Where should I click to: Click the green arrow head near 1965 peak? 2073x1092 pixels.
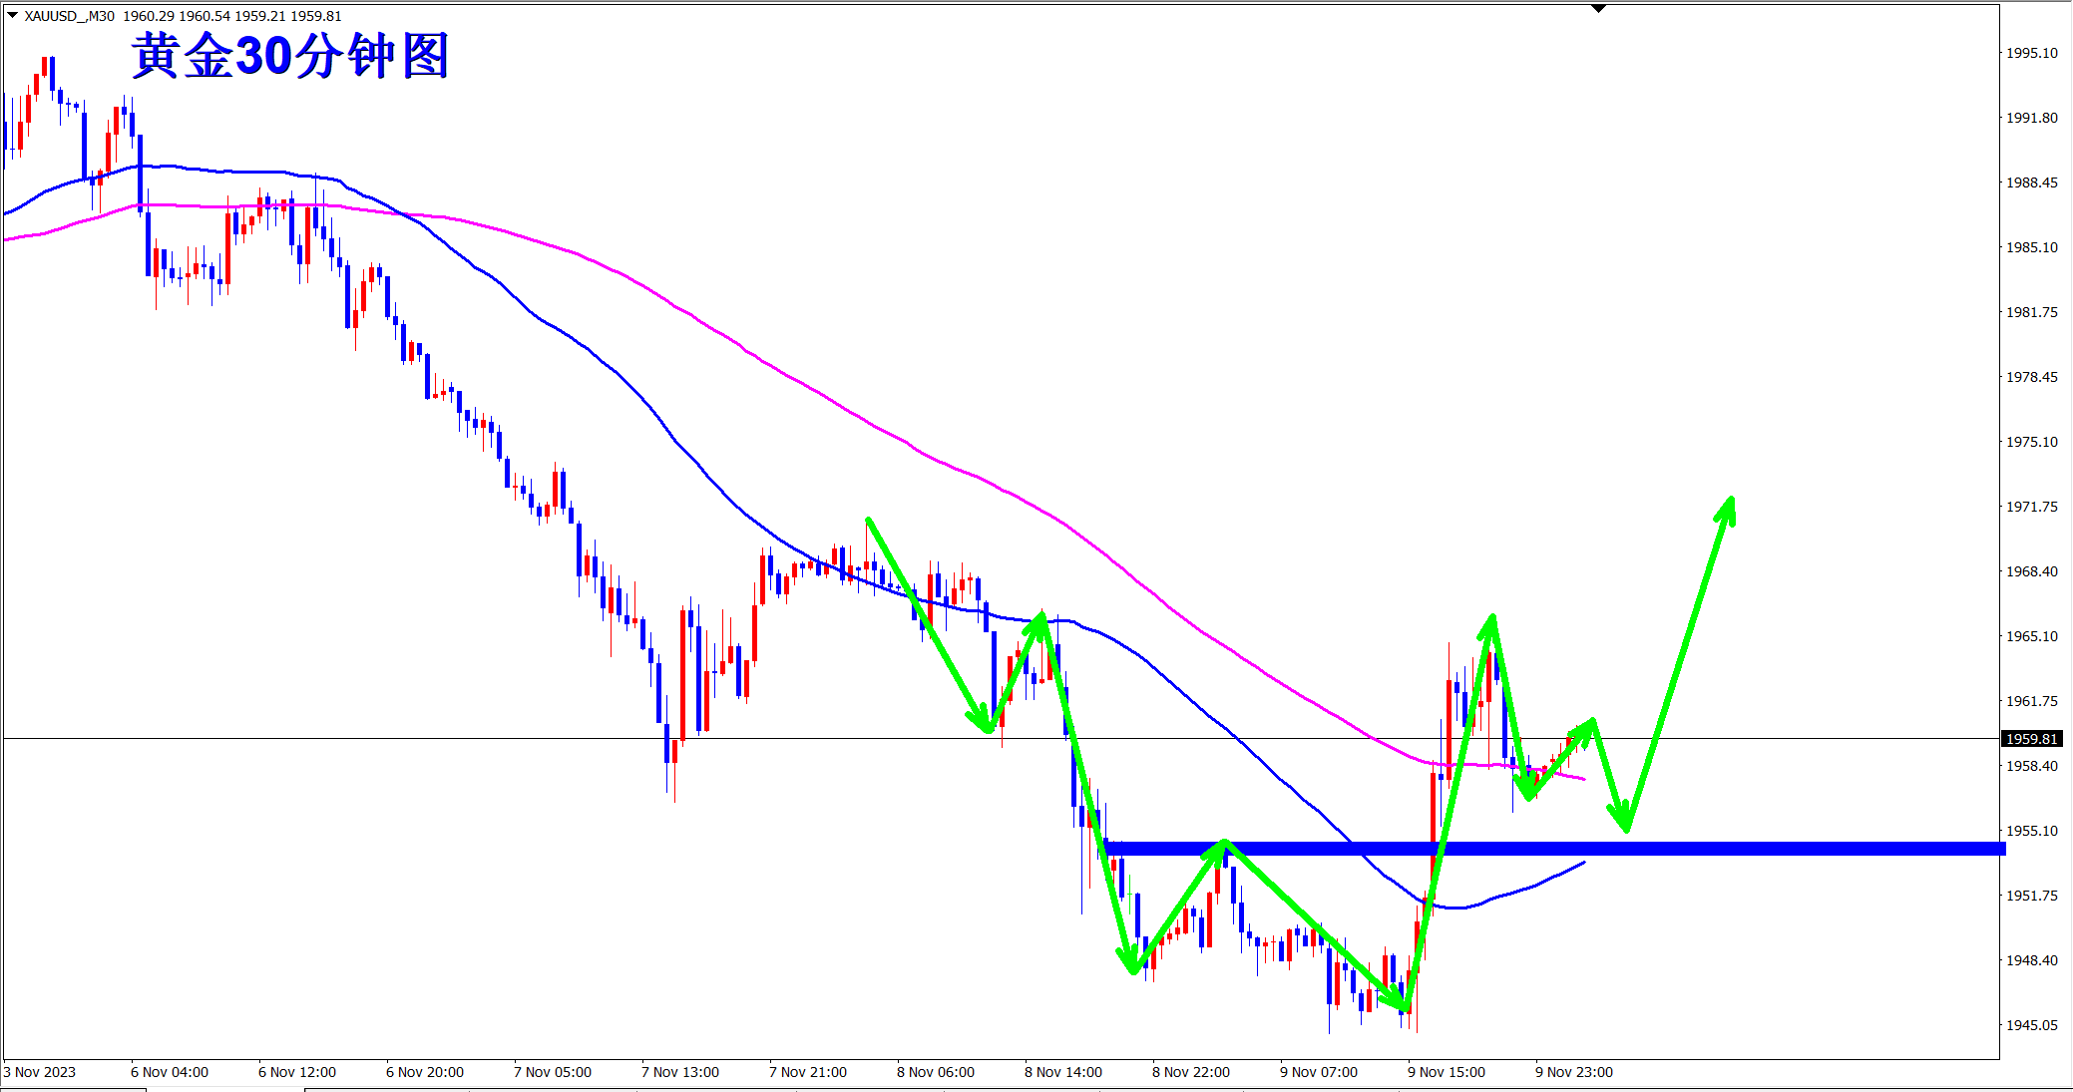[x=1490, y=623]
